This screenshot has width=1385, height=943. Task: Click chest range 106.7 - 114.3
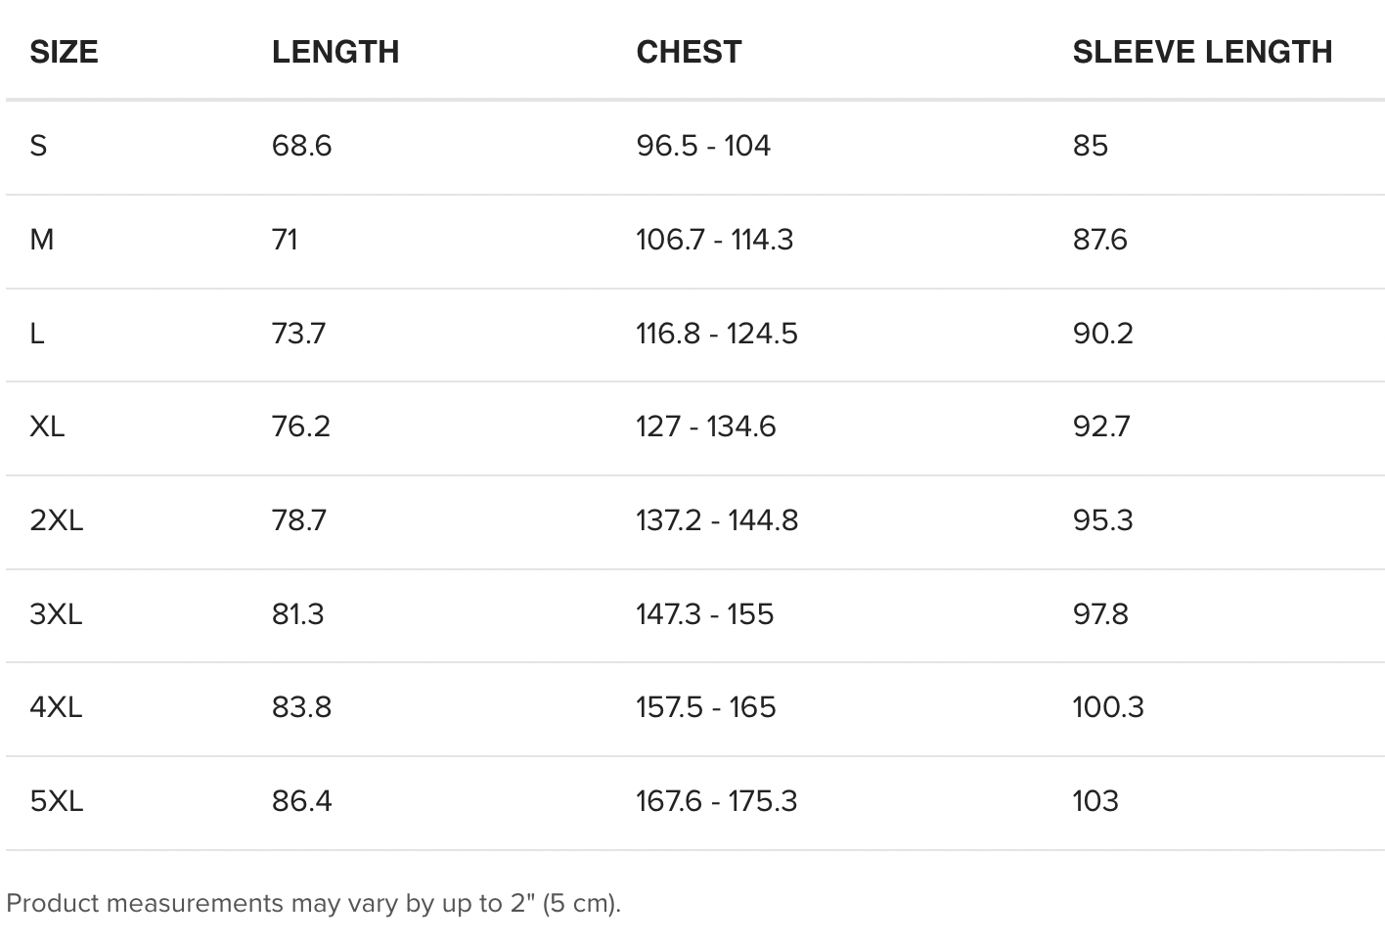[715, 240]
